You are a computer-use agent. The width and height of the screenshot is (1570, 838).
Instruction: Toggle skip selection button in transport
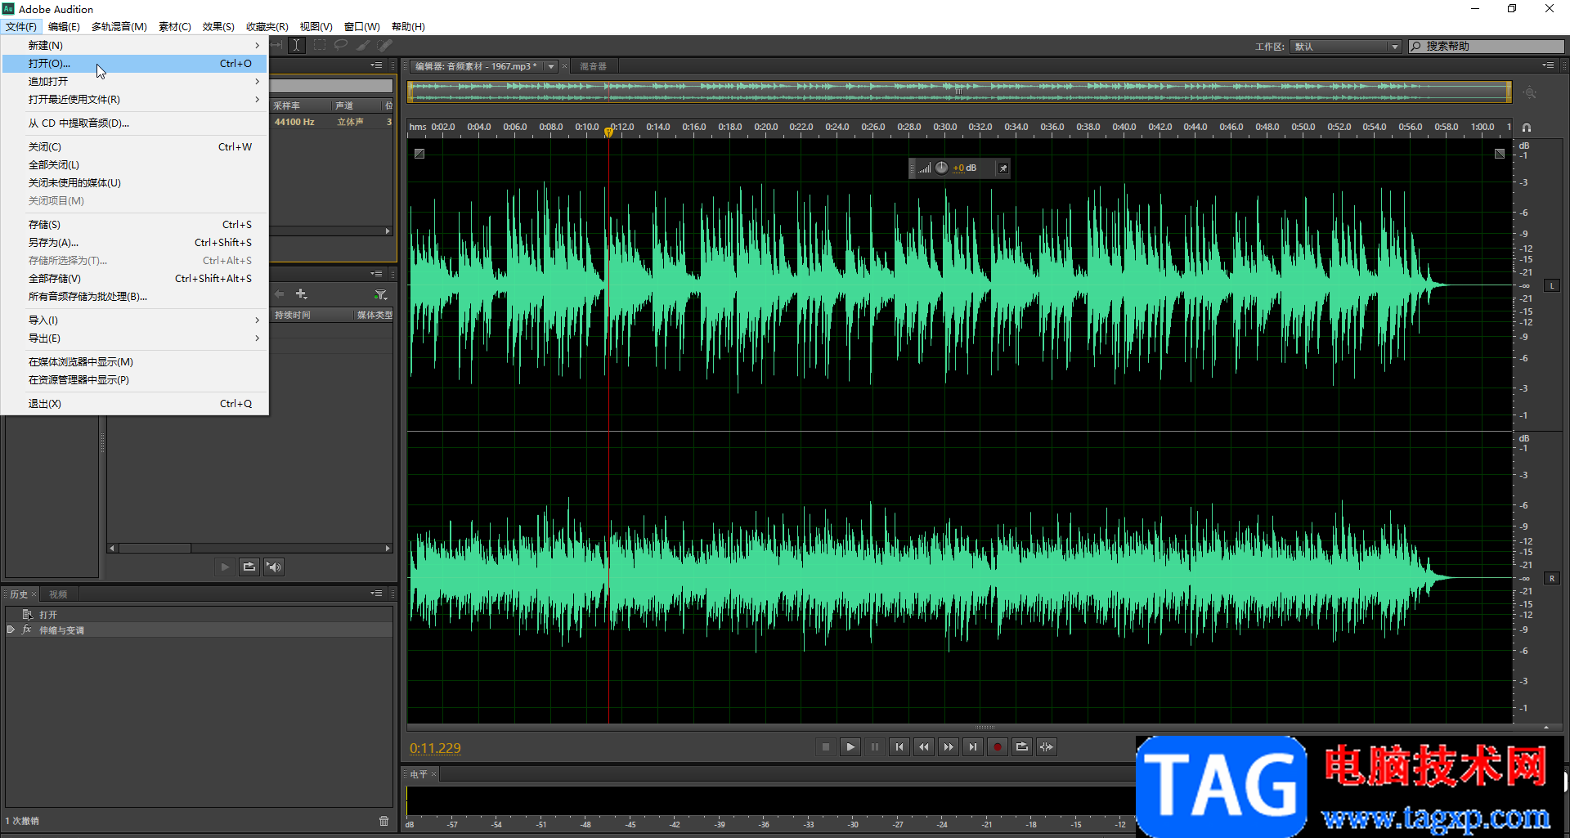pos(1047,747)
